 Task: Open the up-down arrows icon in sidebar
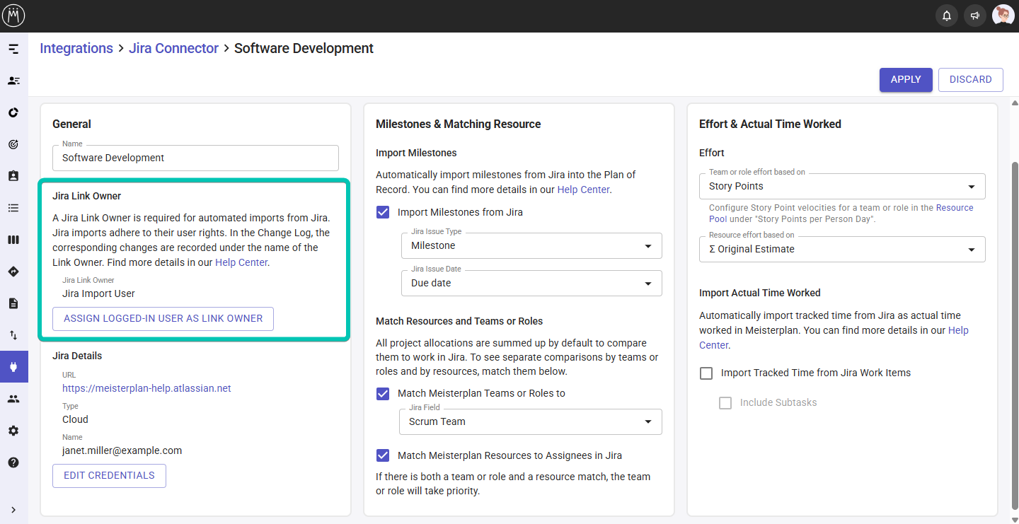pos(13,335)
